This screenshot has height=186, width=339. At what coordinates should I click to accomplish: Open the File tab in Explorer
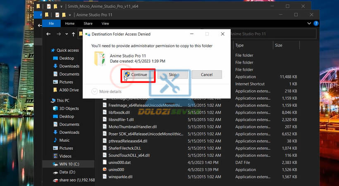point(51,24)
